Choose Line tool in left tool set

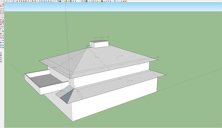(x=1, y=9)
